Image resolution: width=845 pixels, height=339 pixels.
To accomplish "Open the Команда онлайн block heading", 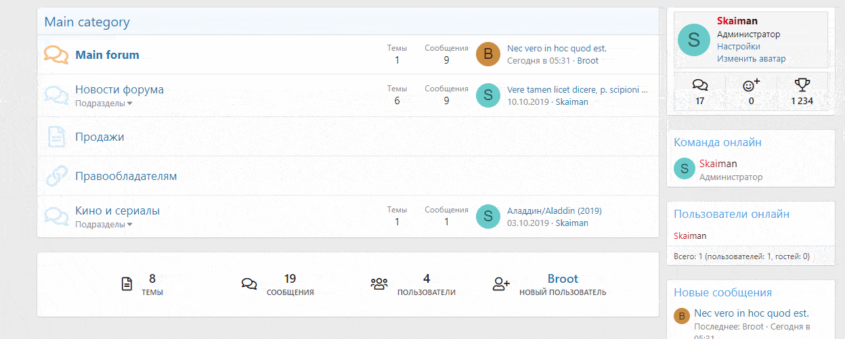I will coord(717,142).
